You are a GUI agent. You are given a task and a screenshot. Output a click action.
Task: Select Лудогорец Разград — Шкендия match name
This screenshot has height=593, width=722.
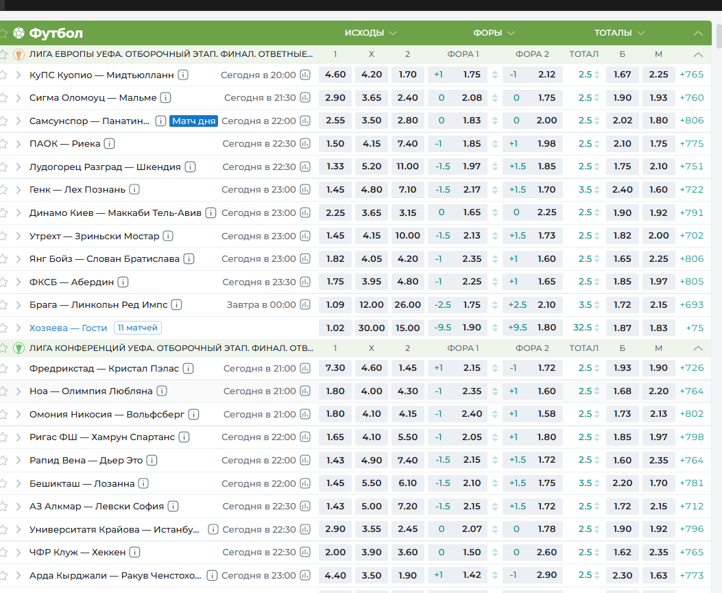(105, 167)
